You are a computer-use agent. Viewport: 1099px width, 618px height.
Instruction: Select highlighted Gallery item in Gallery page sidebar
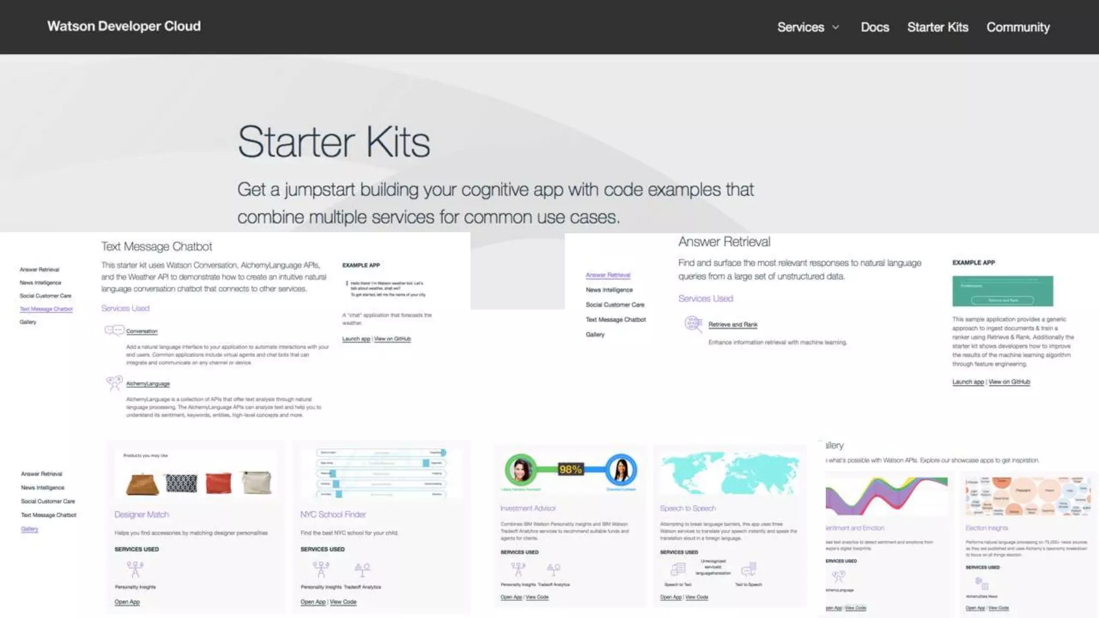pyautogui.click(x=30, y=529)
